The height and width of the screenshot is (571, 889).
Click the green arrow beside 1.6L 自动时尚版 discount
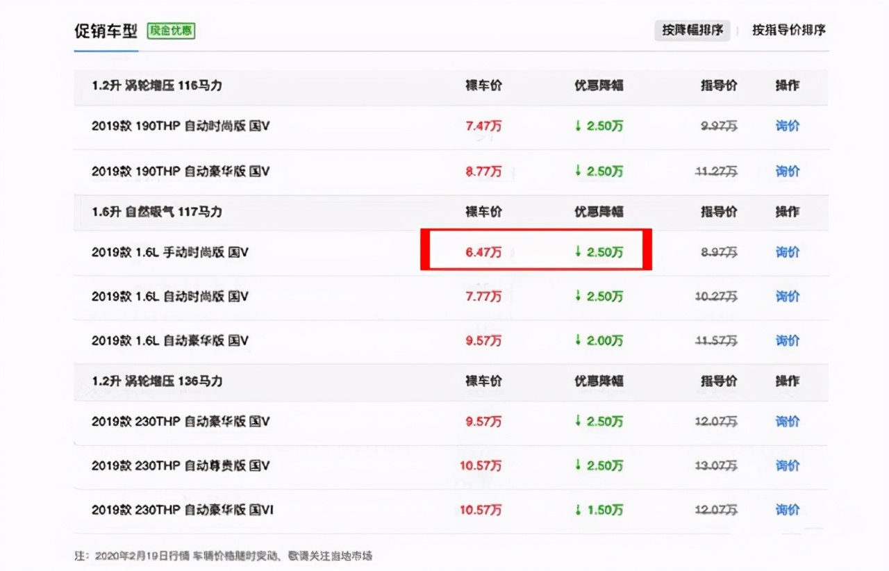tap(578, 296)
